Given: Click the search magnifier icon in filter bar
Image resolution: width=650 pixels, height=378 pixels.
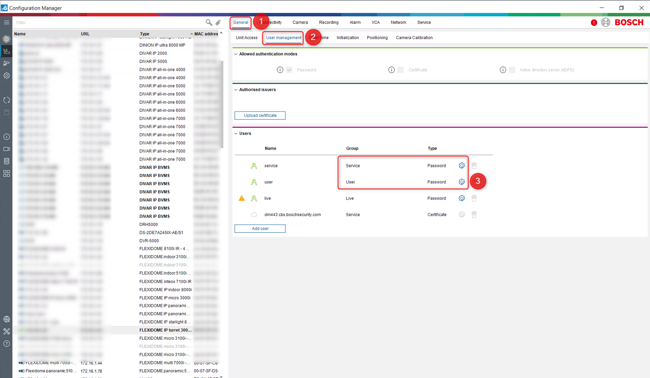Looking at the screenshot, I should [x=209, y=23].
